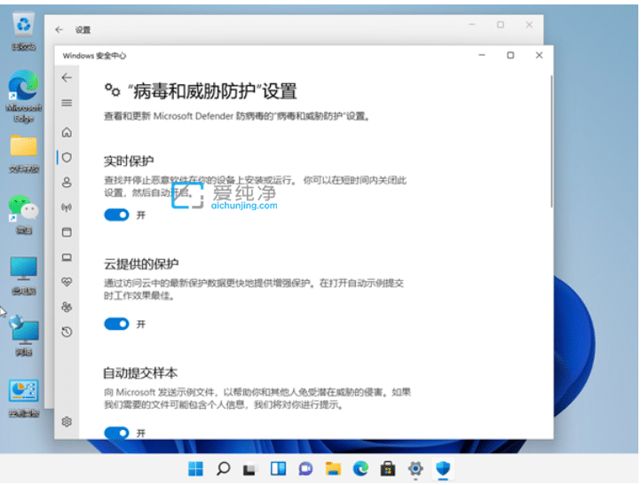Switch to Windows Security on taskbar
This screenshot has height=485, width=641.
(x=443, y=469)
